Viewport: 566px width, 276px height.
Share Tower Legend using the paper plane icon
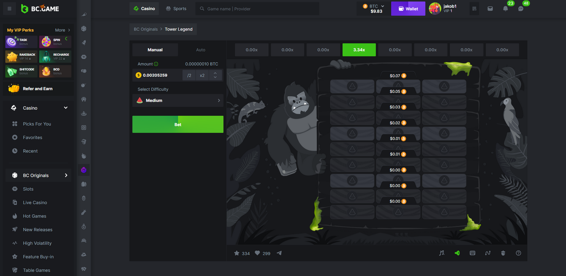tap(279, 253)
